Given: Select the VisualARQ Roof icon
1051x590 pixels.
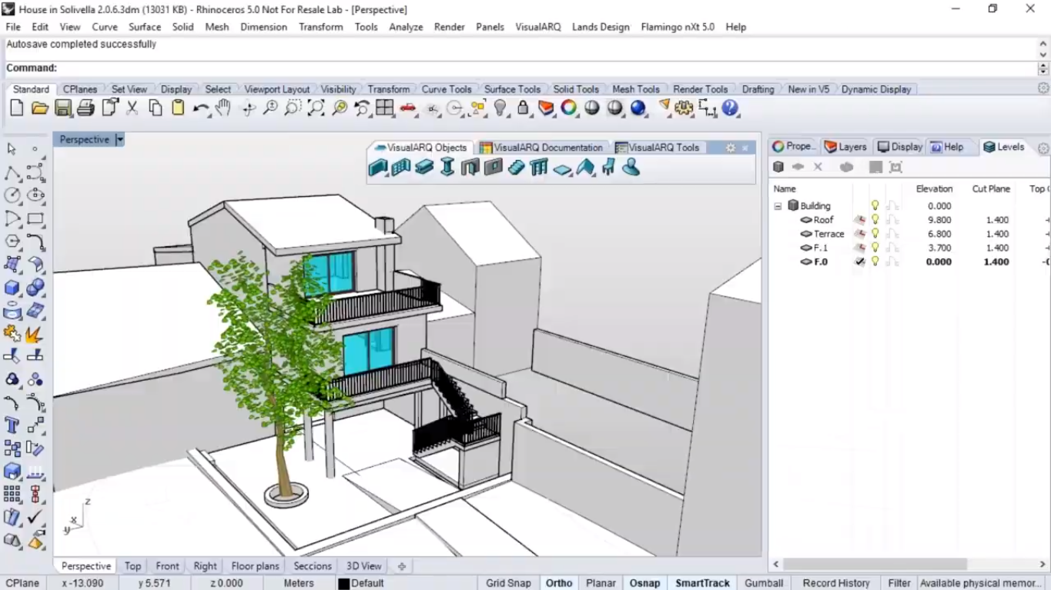Looking at the screenshot, I should pos(586,167).
